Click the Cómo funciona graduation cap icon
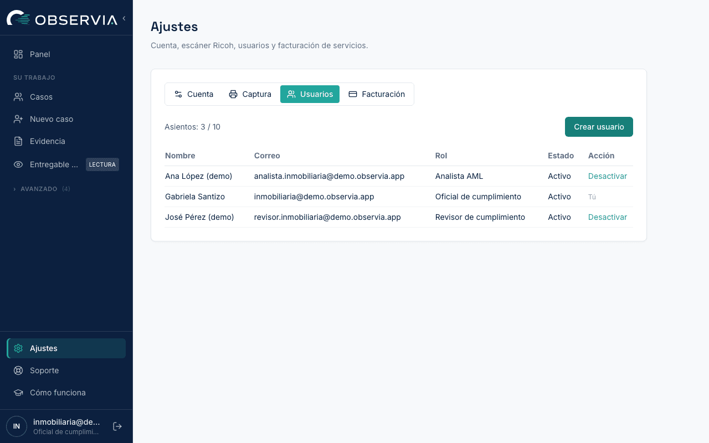This screenshot has height=443, width=709. 18,393
